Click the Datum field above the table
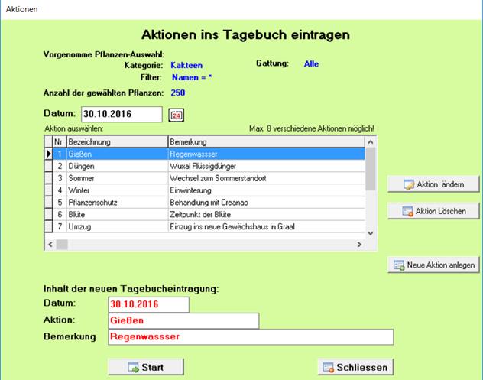 coord(122,115)
